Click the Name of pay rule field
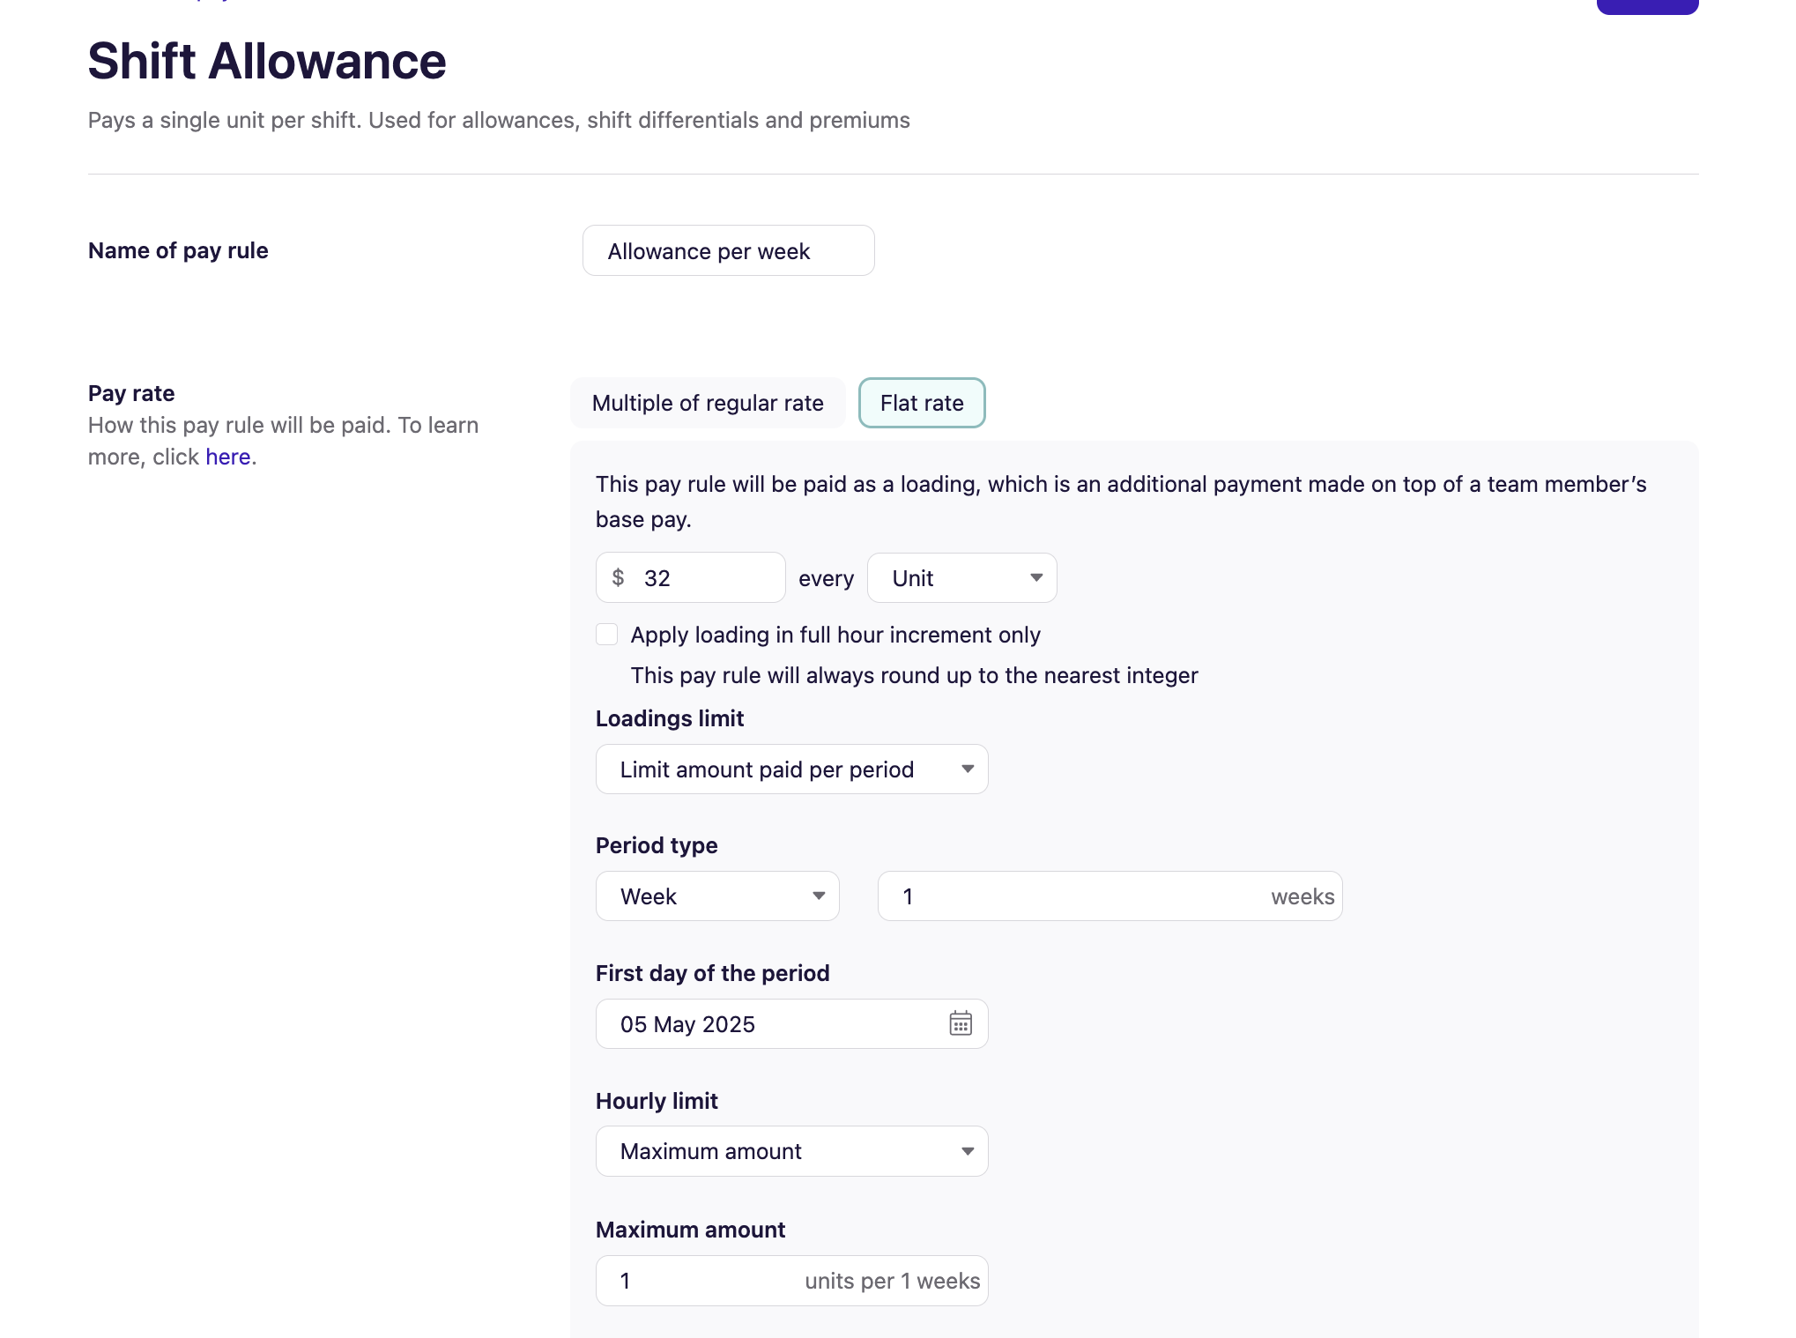Viewport: 1796px width, 1338px height. click(x=727, y=251)
